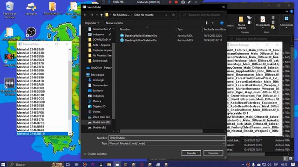Image resolution: width=298 pixels, height=167 pixels.
Task: Select PROGRAMAS 1 desktop folder
Action: coord(53,8)
